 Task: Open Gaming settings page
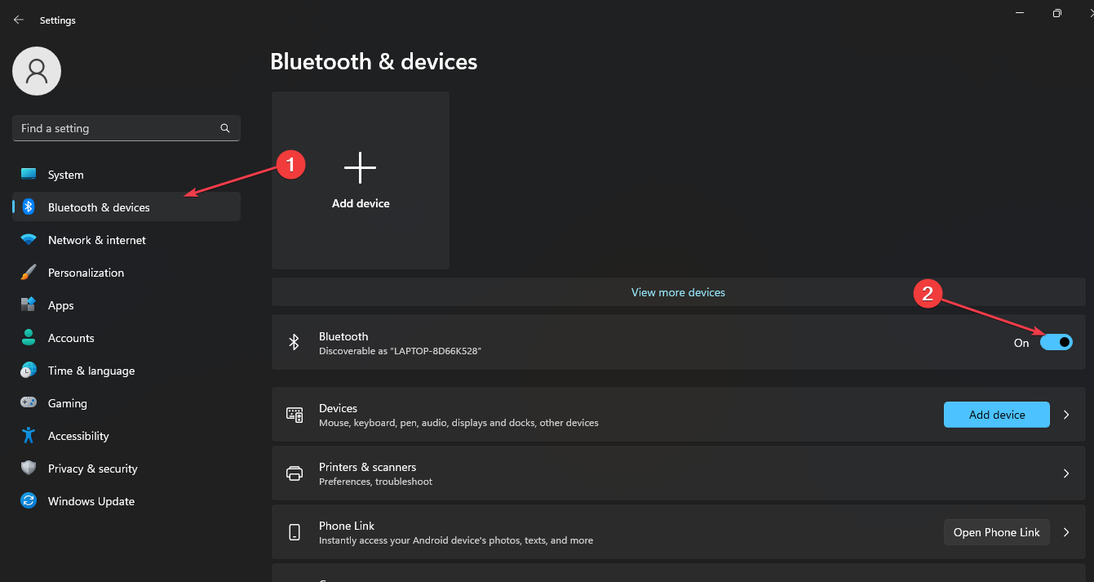126,403
